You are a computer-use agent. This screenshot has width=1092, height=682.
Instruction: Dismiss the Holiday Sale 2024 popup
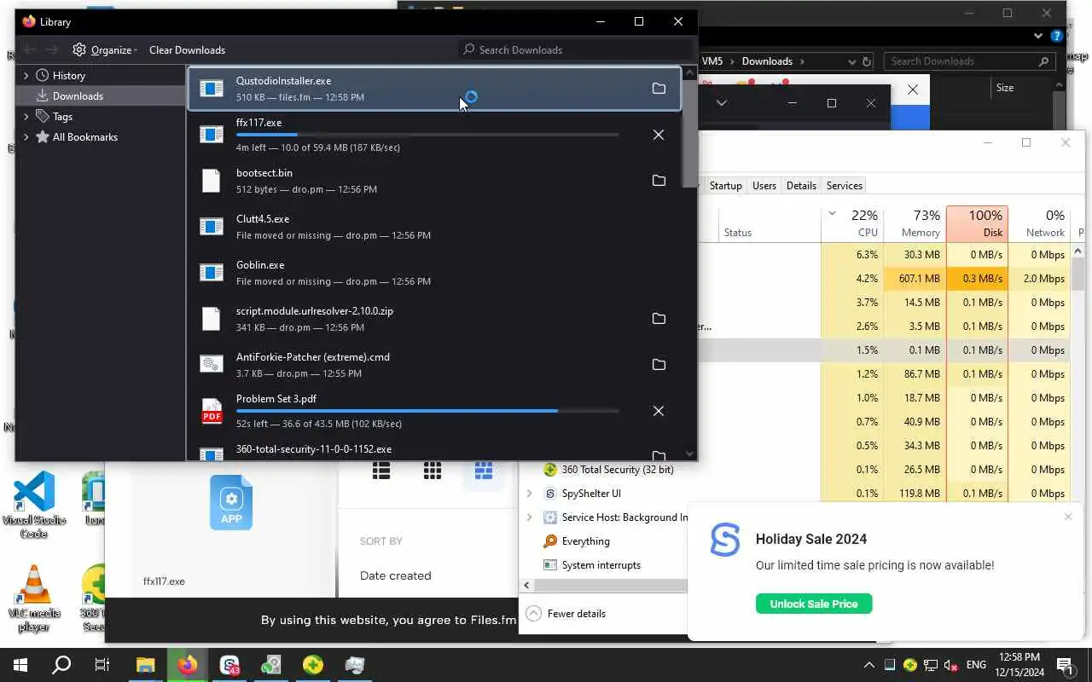point(1068,517)
